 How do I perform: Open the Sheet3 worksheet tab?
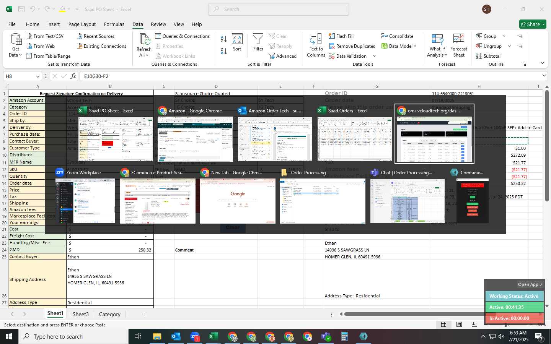click(x=80, y=314)
